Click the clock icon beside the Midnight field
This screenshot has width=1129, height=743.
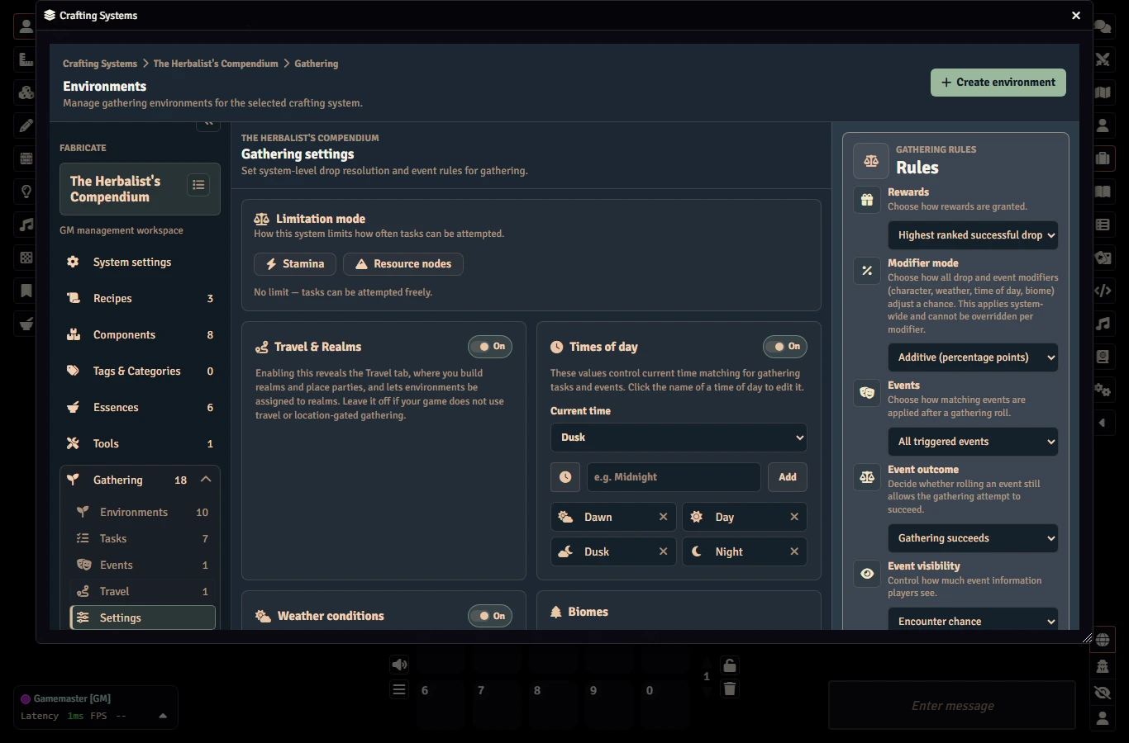(565, 477)
